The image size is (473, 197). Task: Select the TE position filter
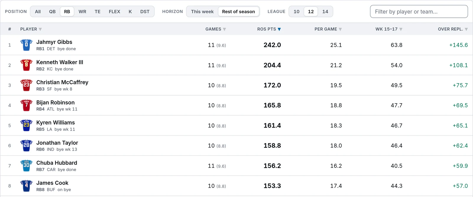(x=98, y=12)
